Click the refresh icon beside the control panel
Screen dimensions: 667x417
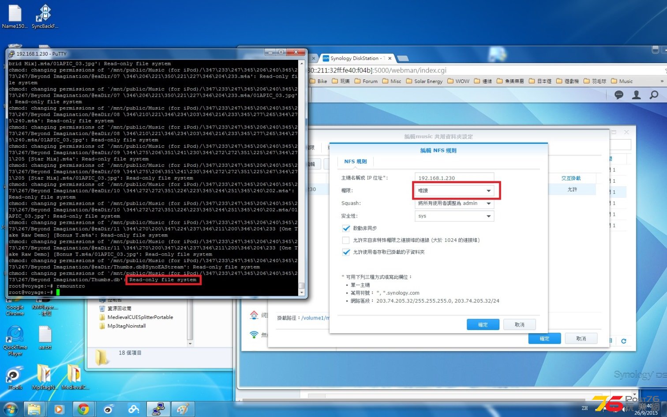click(x=624, y=341)
